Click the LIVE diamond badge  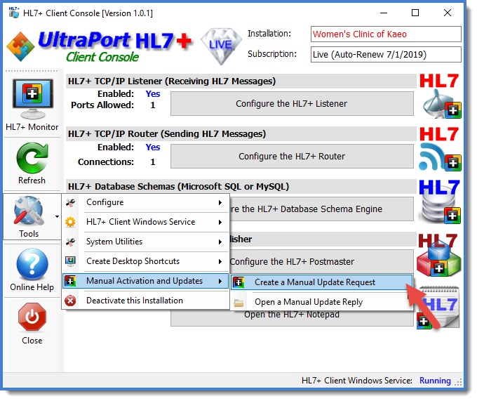221,46
